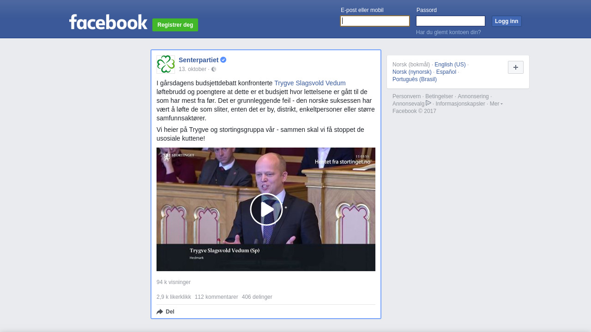Open the 112 kommentarer link
Viewport: 591px width, 332px height.
(x=217, y=297)
